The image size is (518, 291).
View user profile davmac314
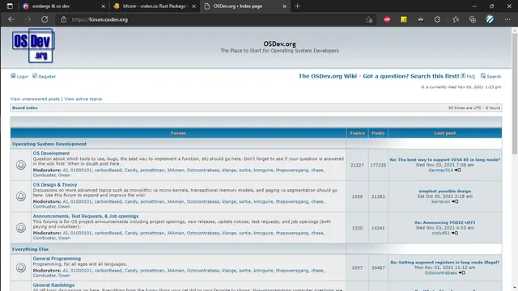(x=440, y=171)
